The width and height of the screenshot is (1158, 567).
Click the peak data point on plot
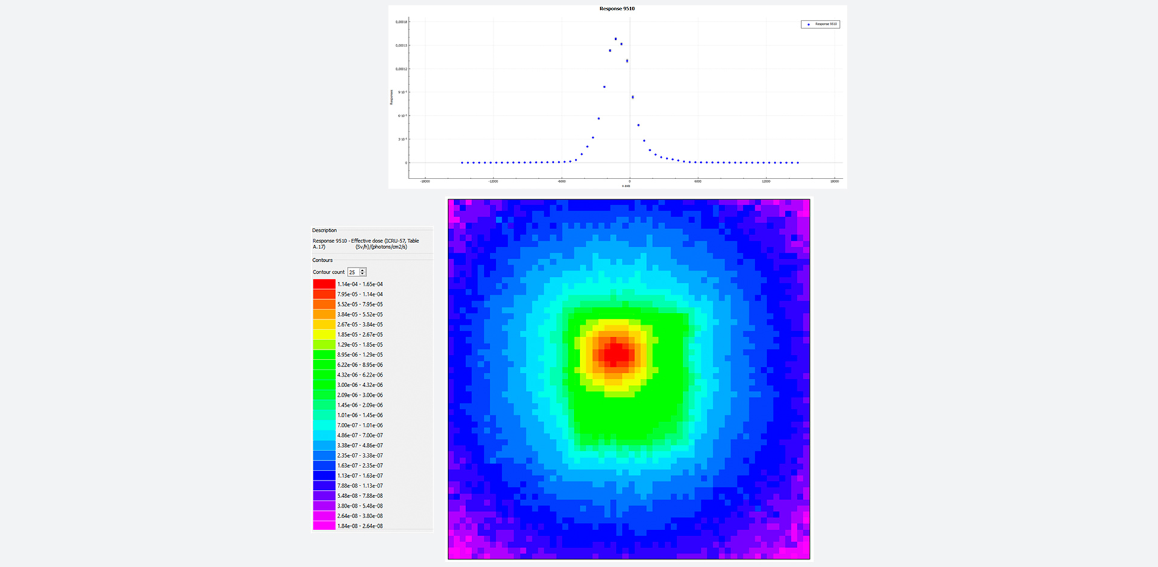coord(616,39)
